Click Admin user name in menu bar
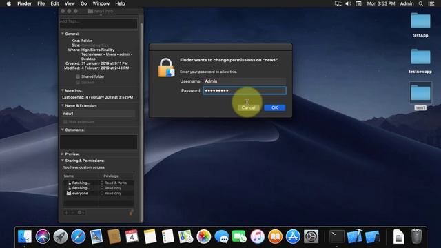441x248 pixels. click(407, 3)
